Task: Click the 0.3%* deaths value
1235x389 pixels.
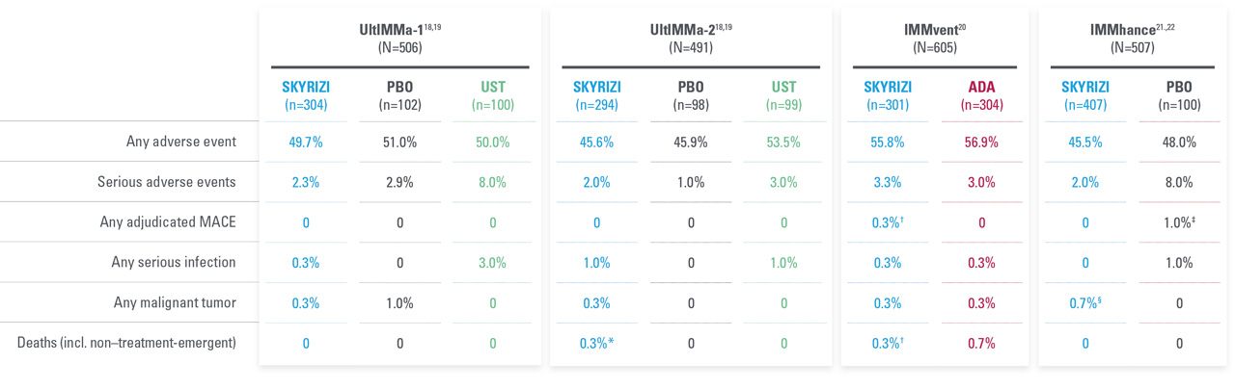Action: point(598,344)
